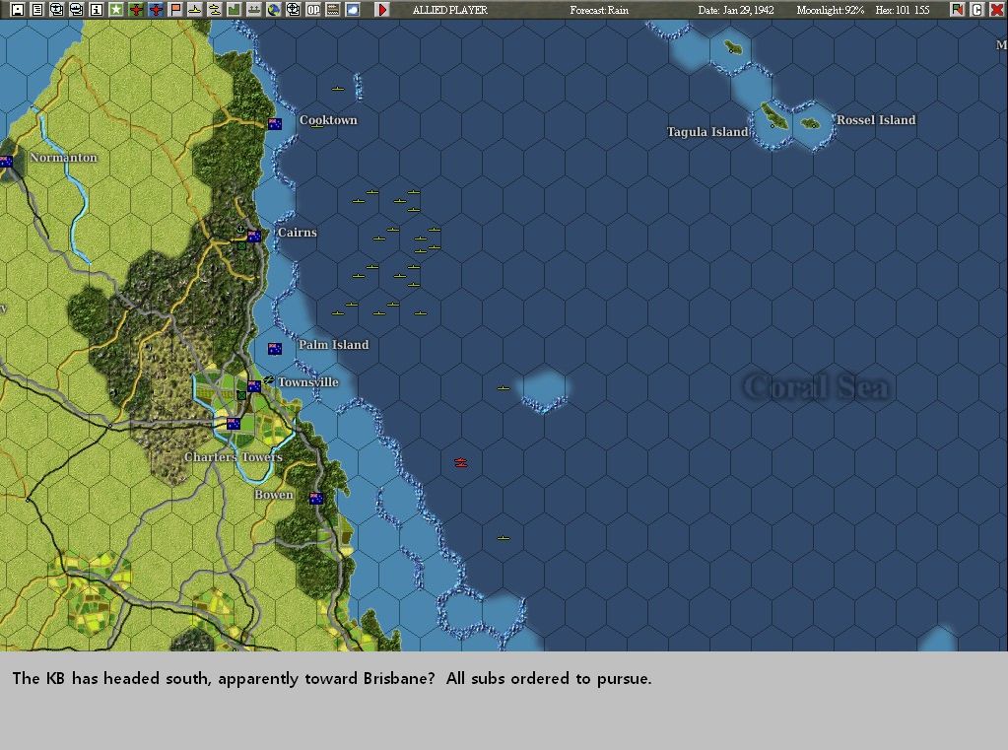Image resolution: width=1008 pixels, height=750 pixels.
Task: Select the Normanton base flag
Action: tap(7, 162)
